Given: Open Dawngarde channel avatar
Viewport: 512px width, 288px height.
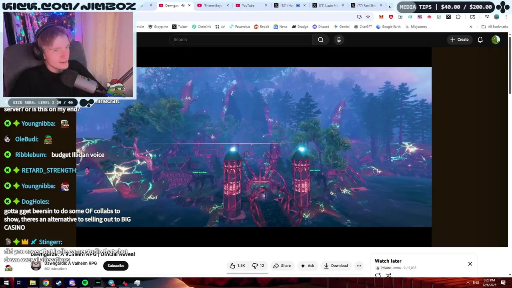Looking at the screenshot, I should click(x=36, y=266).
